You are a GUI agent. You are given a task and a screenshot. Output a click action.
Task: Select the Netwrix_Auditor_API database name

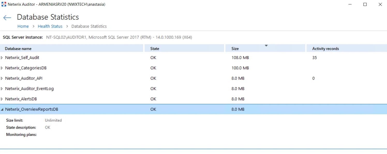coord(24,78)
